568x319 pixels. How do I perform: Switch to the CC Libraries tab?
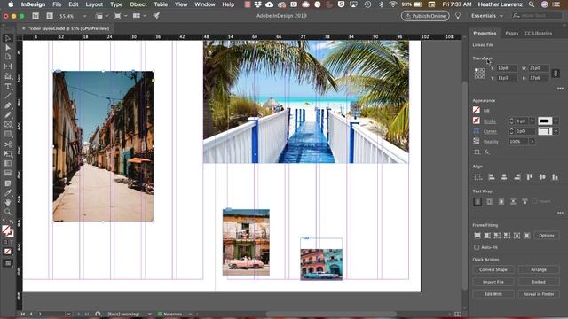[539, 33]
